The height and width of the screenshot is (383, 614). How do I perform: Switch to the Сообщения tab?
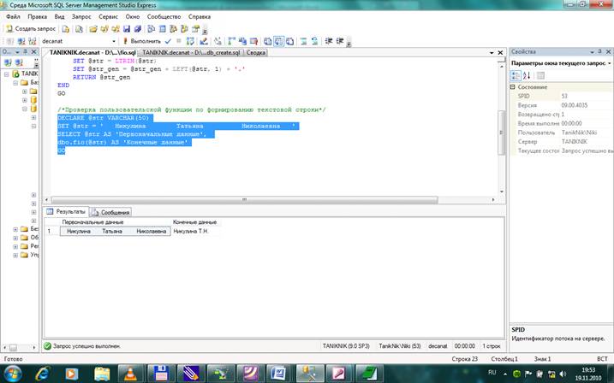tap(110, 211)
